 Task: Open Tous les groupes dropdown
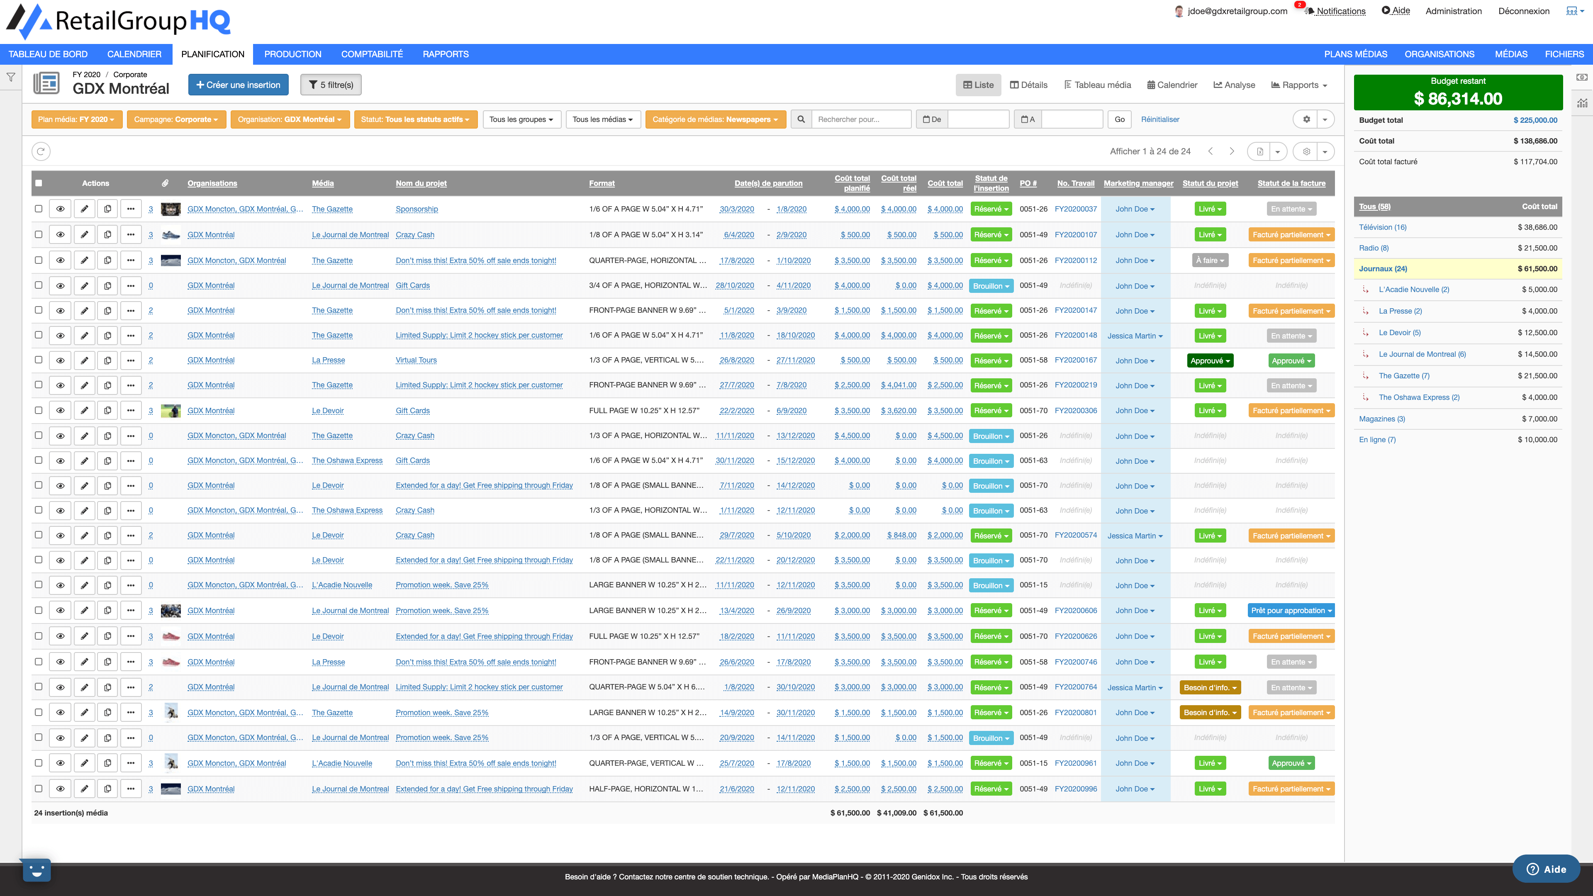point(521,119)
